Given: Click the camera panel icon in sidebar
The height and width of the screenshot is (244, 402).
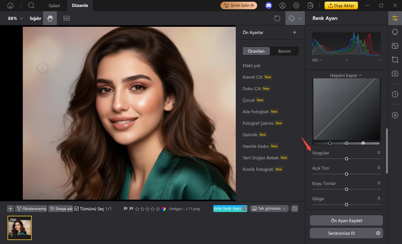Looking at the screenshot, I should click(395, 73).
